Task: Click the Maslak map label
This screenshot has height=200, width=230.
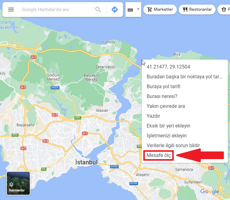Action: [x=102, y=111]
